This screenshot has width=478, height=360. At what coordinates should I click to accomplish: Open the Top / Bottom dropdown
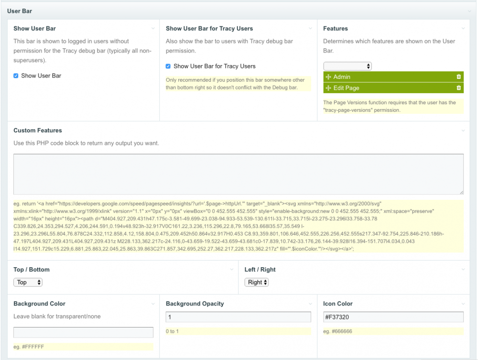[x=28, y=282]
